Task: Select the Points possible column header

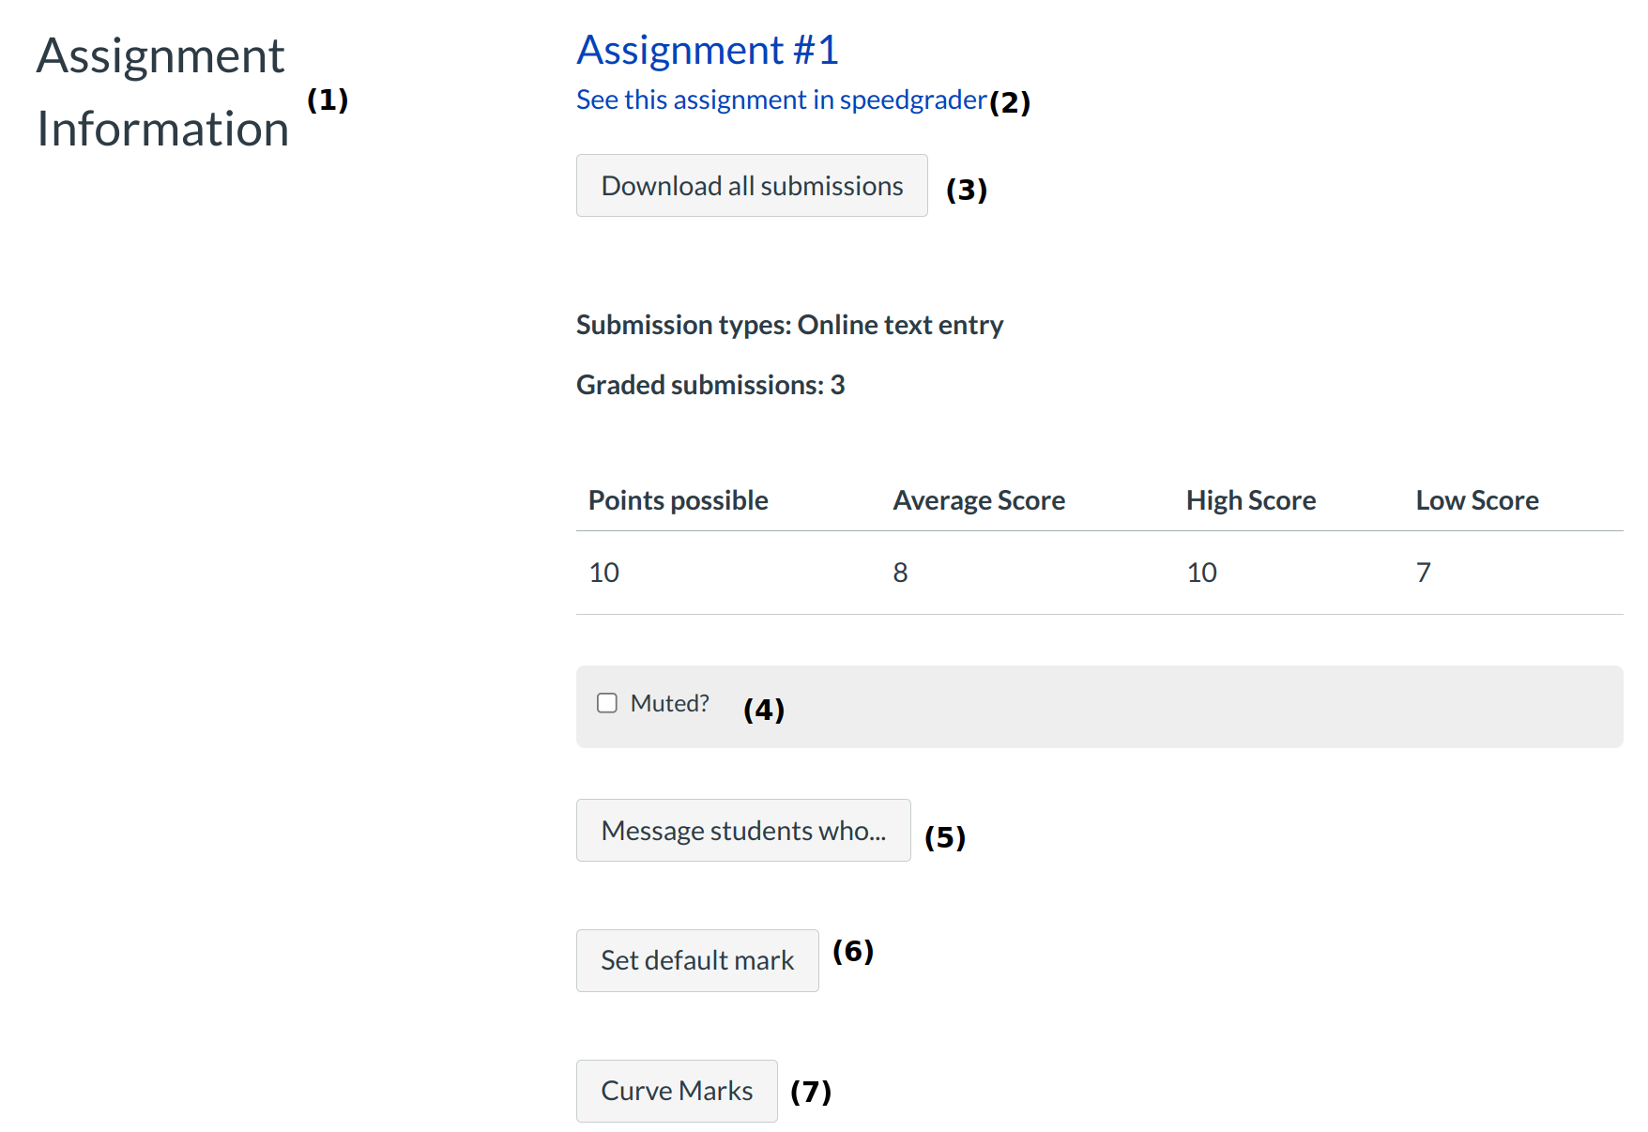Action: pyautogui.click(x=678, y=500)
